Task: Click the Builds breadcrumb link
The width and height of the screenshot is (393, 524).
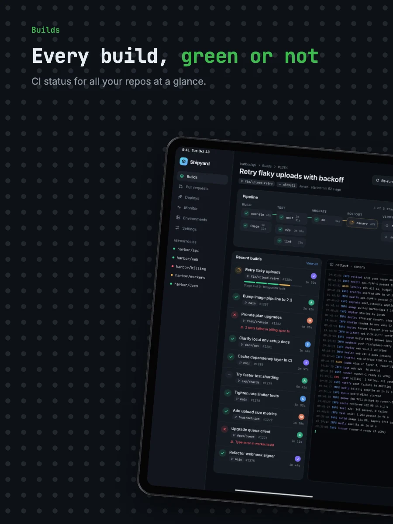Action: click(267, 166)
